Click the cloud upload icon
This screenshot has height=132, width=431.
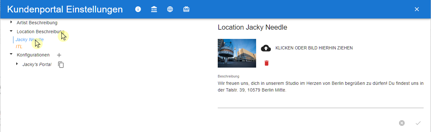pyautogui.click(x=266, y=48)
